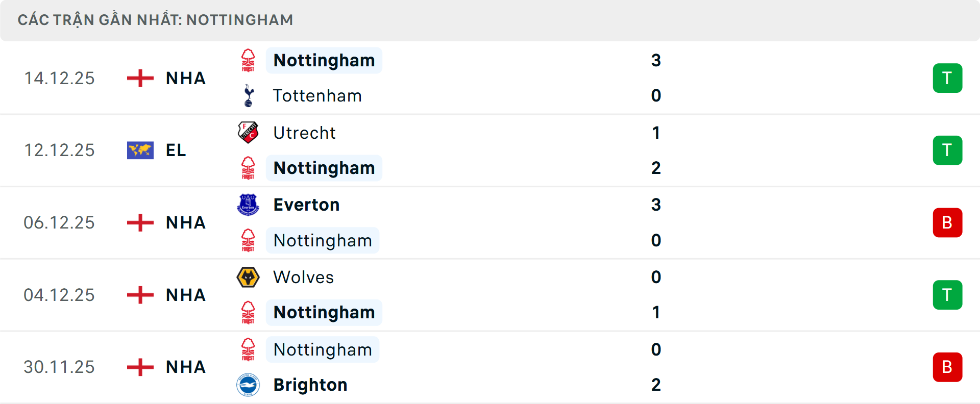Click the 06.12.25 match date

tap(59, 223)
